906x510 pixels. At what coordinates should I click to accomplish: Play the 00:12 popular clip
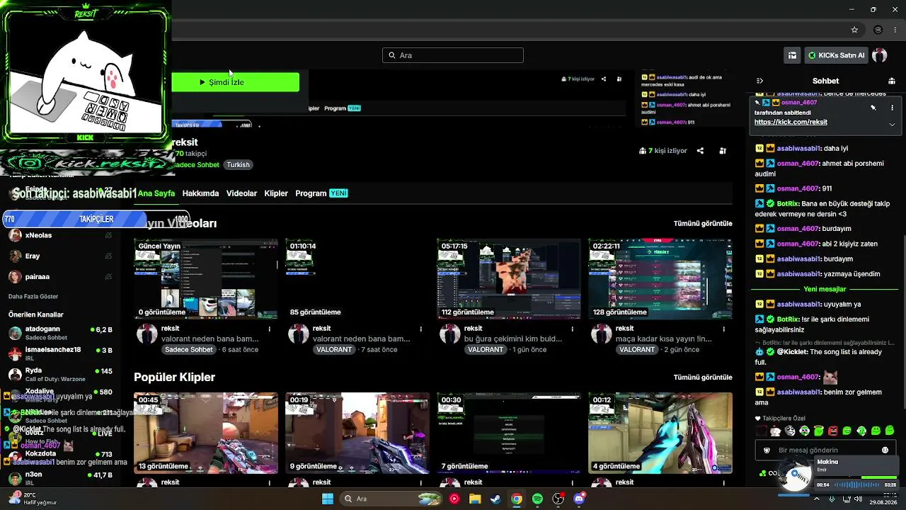(x=660, y=433)
